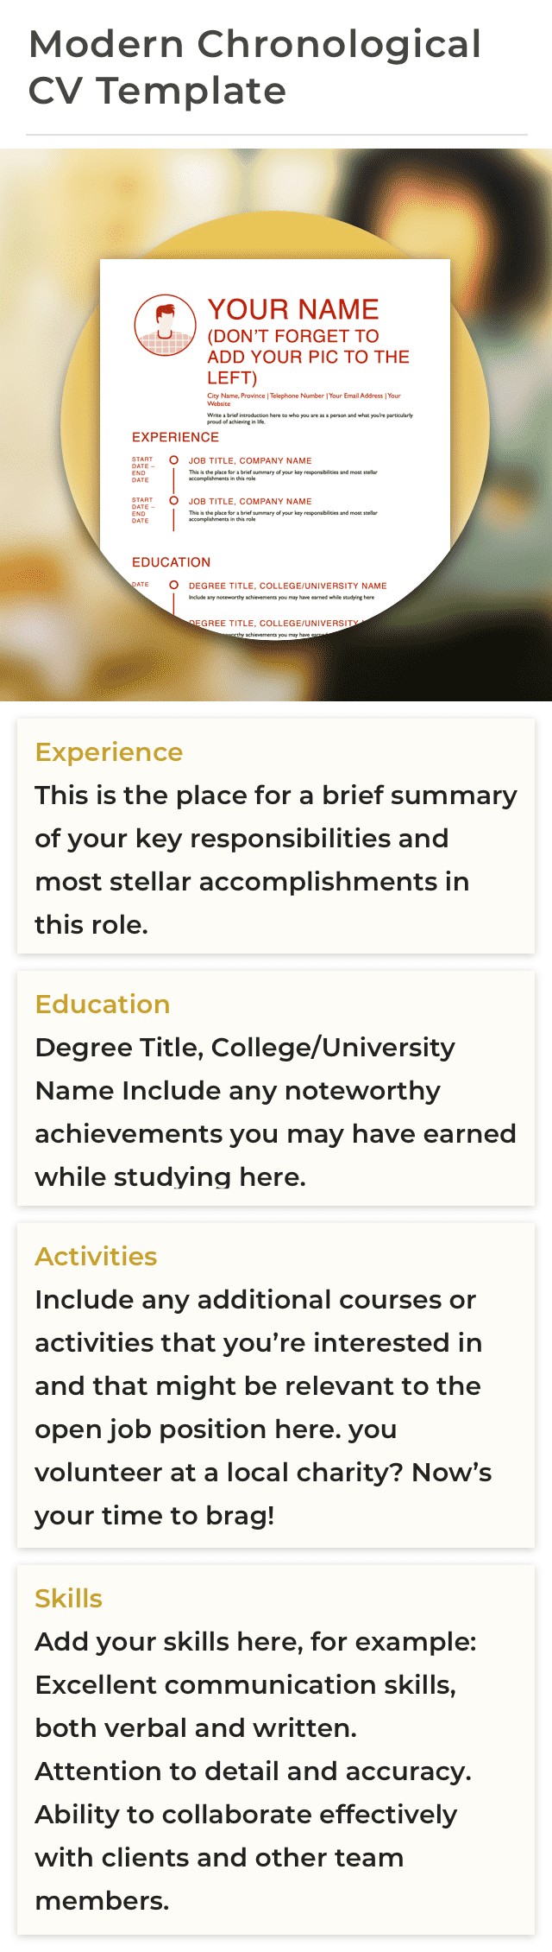Click the first JOB TITLE, COMPANY NAME line
This screenshot has width=552, height=1952.
(250, 461)
